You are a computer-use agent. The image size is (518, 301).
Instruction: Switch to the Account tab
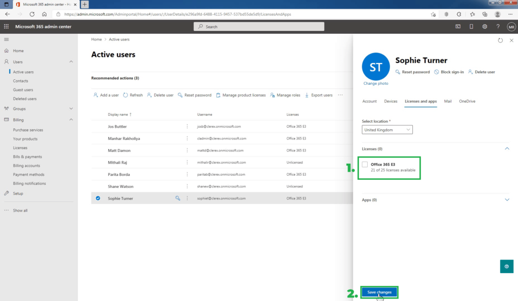click(x=369, y=101)
